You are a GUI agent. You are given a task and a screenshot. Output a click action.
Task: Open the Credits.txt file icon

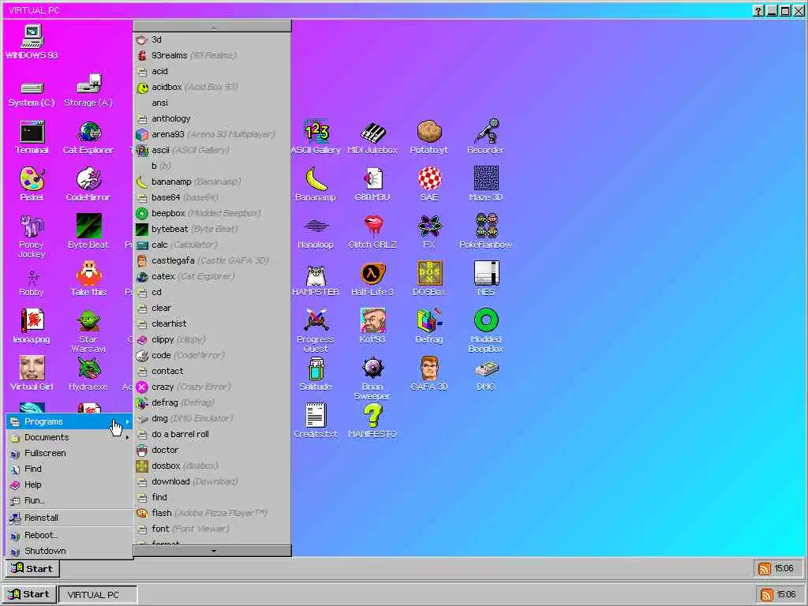pyautogui.click(x=316, y=421)
